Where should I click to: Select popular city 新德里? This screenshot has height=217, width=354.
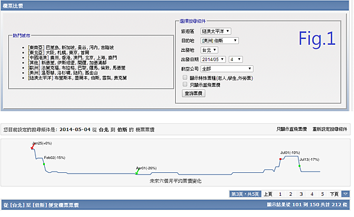tap(48, 62)
